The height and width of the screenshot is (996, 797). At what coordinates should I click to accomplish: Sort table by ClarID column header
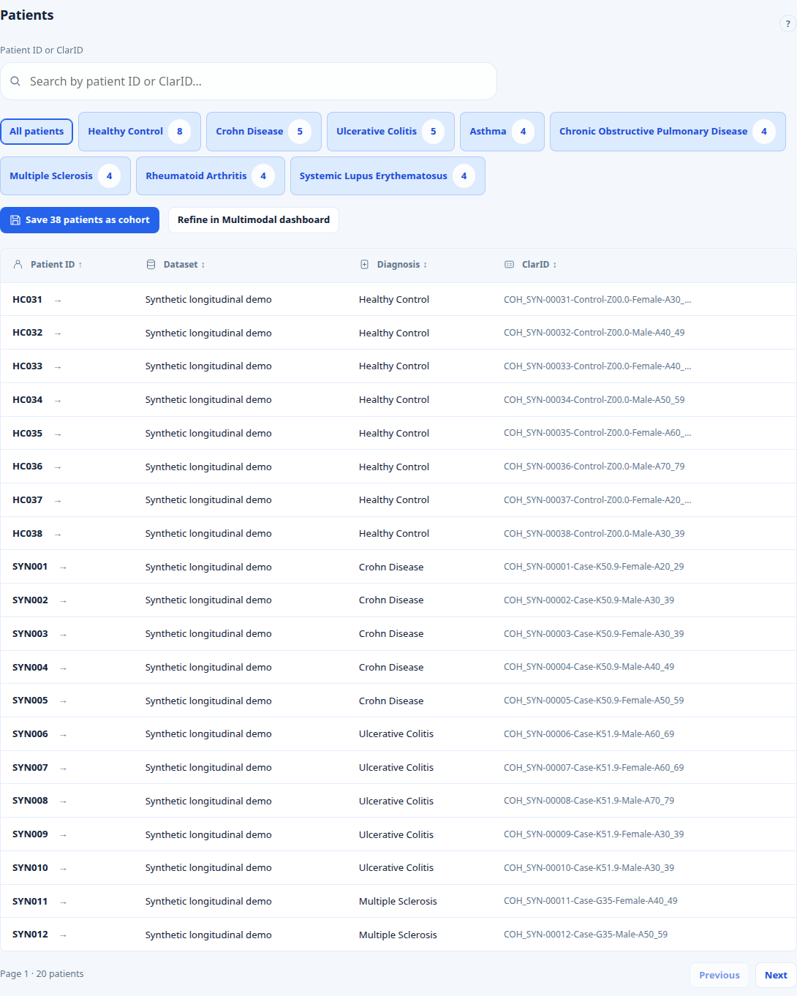539,265
